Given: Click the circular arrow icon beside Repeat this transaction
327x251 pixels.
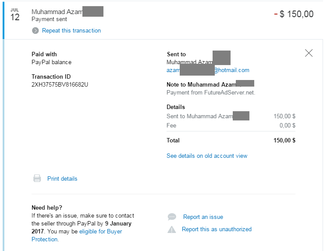Looking at the screenshot, I should pos(35,30).
